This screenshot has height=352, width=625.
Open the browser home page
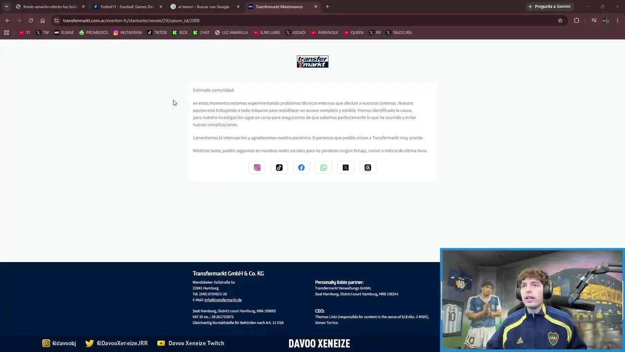pos(42,21)
